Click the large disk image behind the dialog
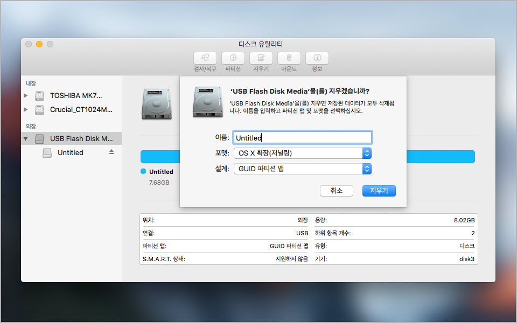Viewport: 517px width, 323px height. coord(157,104)
